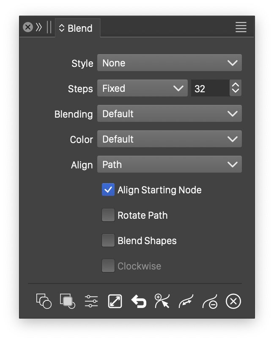Click the remove path minus icon
Screen dimensions: 274x341
click(x=210, y=301)
